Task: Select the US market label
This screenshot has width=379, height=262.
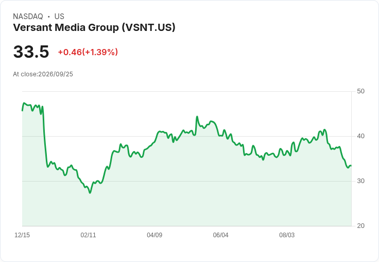Action: click(x=59, y=17)
